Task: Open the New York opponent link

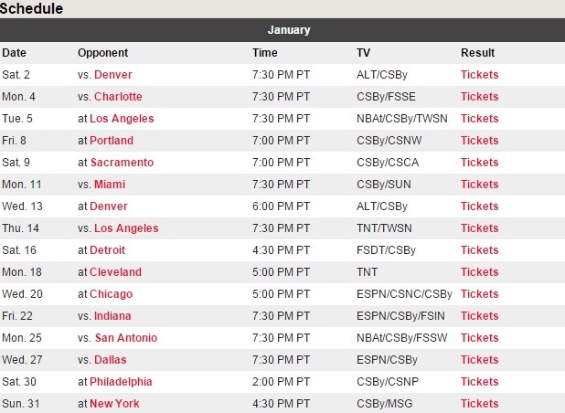Action: 114,405
